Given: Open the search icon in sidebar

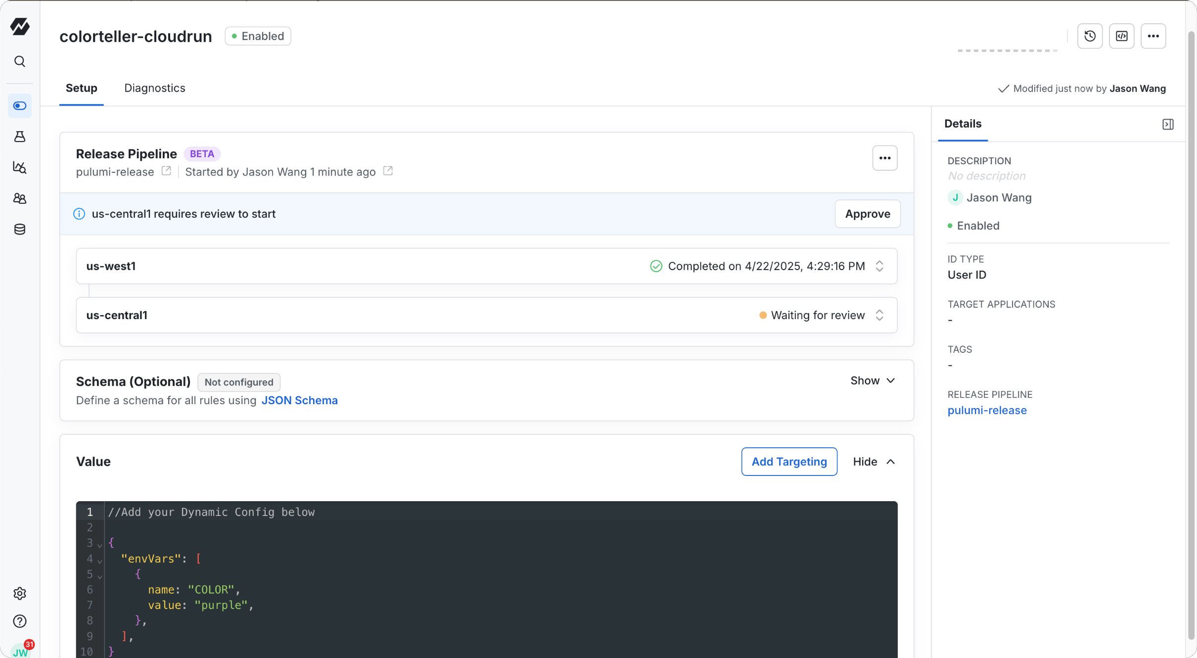Looking at the screenshot, I should (x=20, y=61).
